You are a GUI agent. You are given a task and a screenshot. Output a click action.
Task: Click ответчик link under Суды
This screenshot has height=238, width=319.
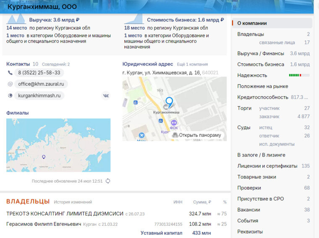[269, 136]
